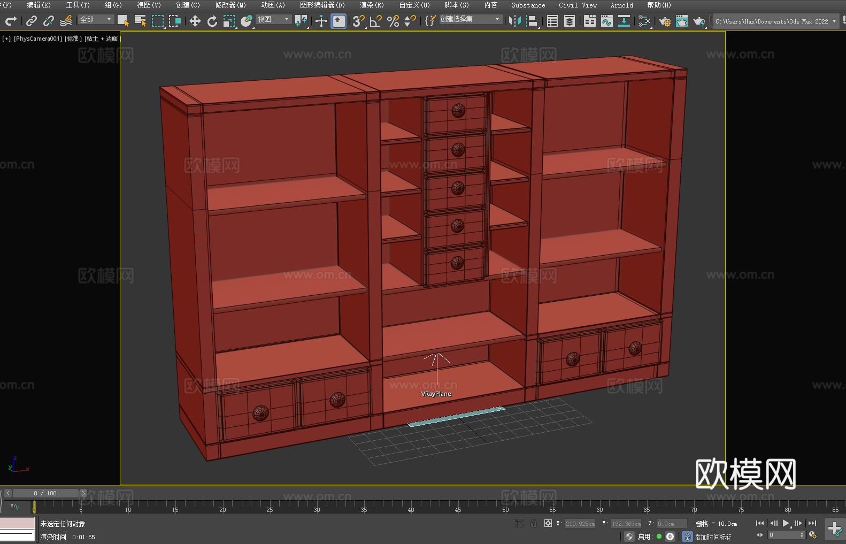Viewport: 846px width, 544px height.
Task: Toggle Selection Lock
Action: [x=534, y=523]
